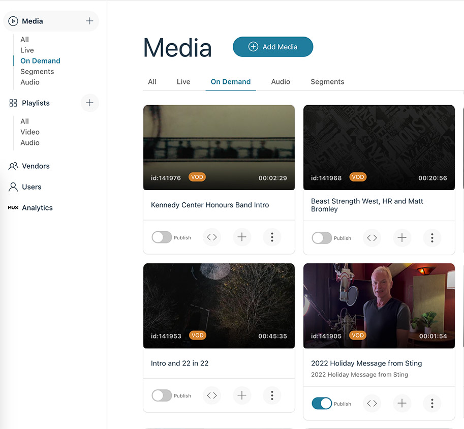Click the plus icon next to Playlists

(x=89, y=103)
